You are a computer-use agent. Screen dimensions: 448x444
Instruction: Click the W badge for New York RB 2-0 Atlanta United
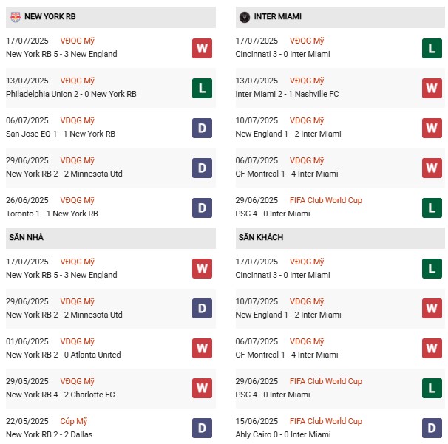tap(202, 349)
